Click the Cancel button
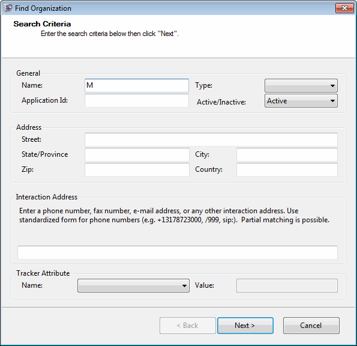 (311, 326)
